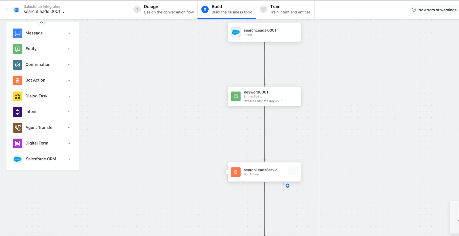Select the Keyword0001 entity node
This screenshot has height=236, width=459.
(x=264, y=96)
